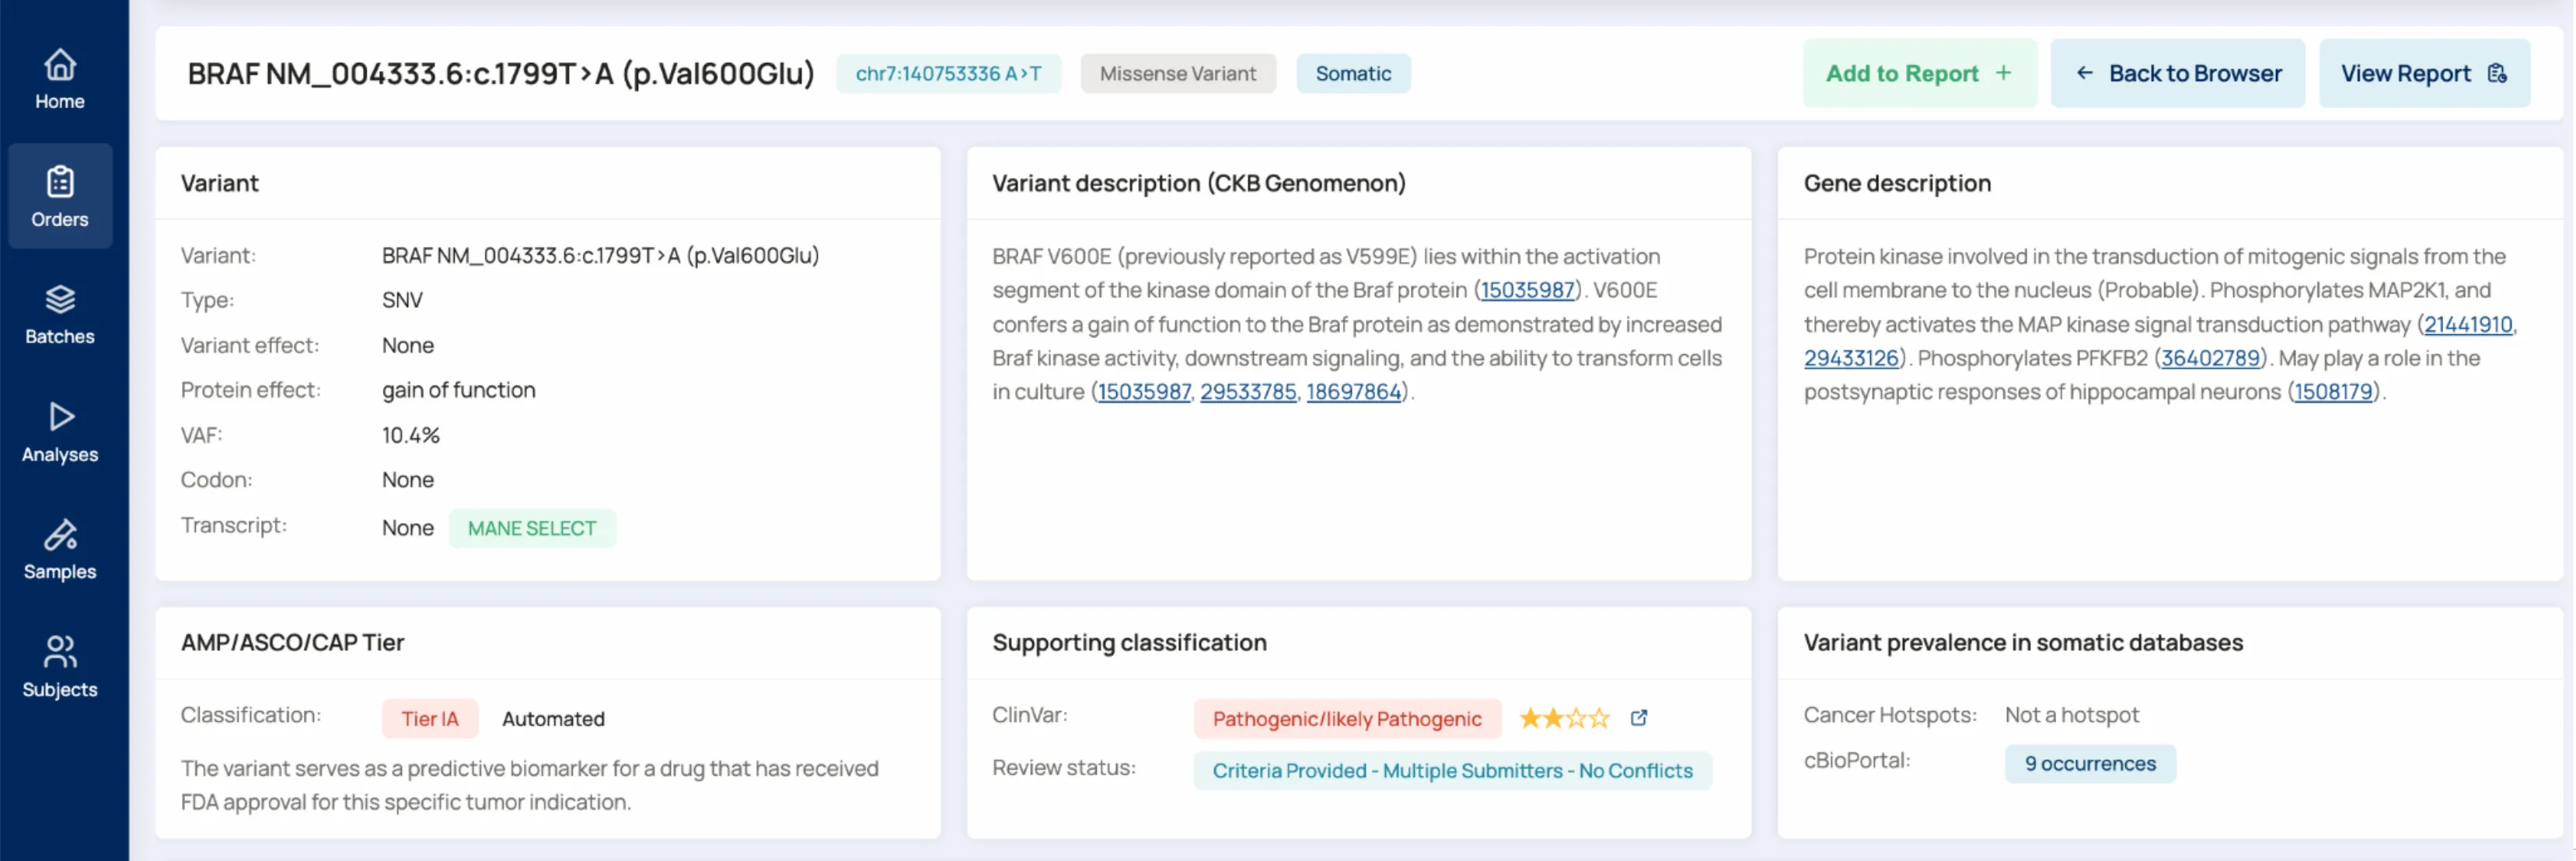Viewport: 2576px width, 861px height.
Task: Click the chr7:140753336 A>T position tag
Action: click(x=948, y=73)
